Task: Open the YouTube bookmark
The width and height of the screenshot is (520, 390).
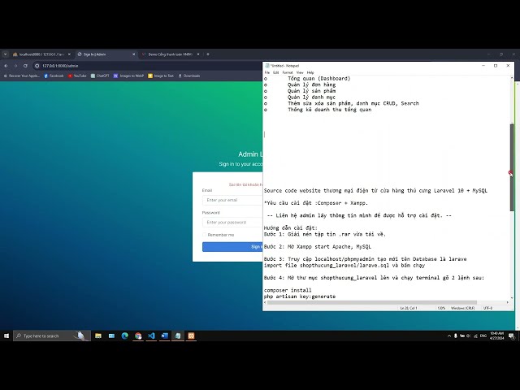Action: tap(77, 76)
